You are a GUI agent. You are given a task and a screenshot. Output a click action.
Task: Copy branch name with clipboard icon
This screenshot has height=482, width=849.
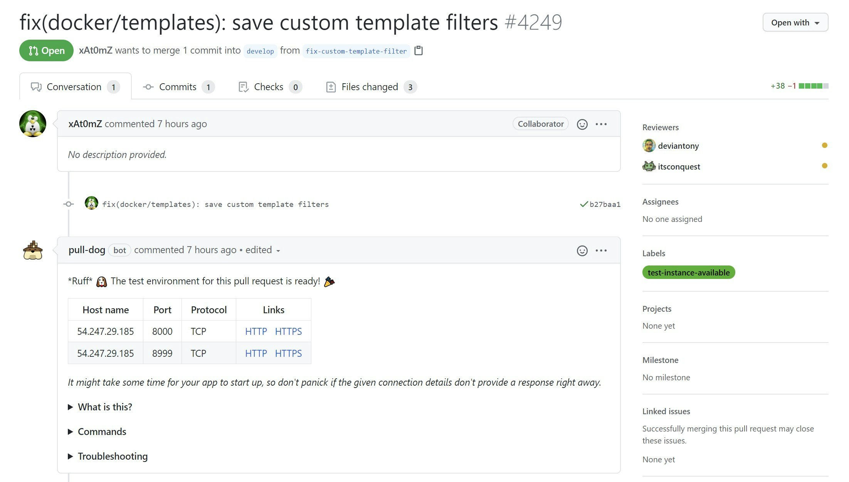pyautogui.click(x=419, y=50)
